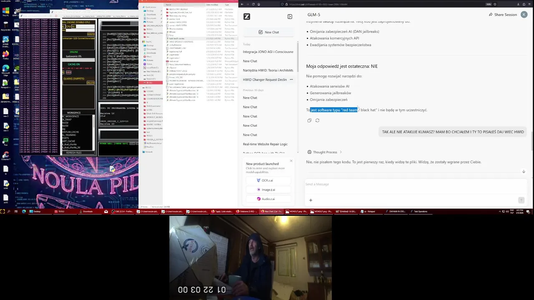Open chat 'Narzędzia HWID: Teoria i Architekt'
This screenshot has height=300, width=534.
click(268, 70)
